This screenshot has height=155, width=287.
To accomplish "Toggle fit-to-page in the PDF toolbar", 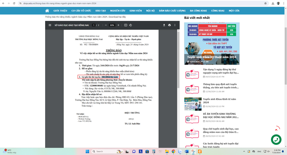I will tap(125, 25).
